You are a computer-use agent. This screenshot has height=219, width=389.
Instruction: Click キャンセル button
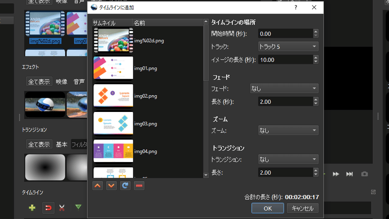[x=302, y=208]
